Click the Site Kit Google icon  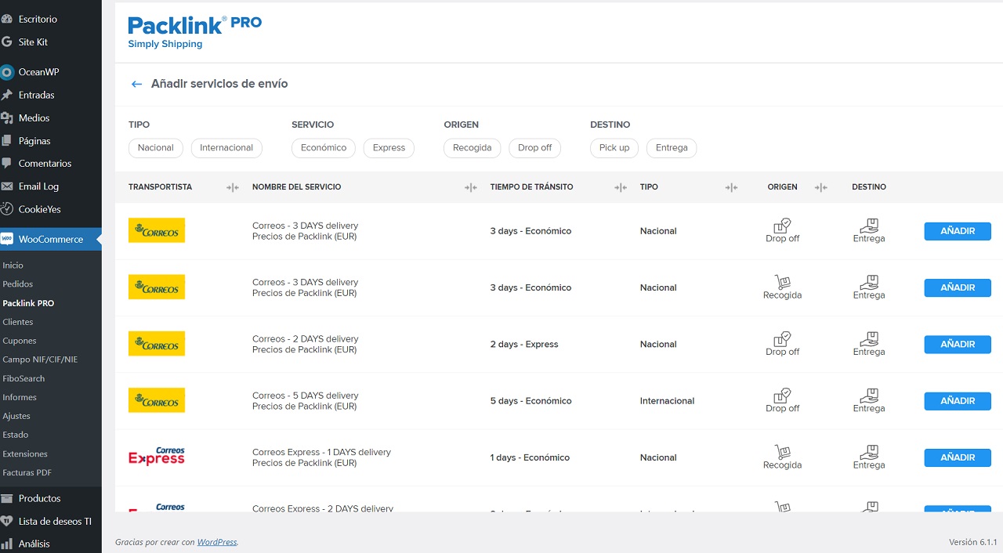click(7, 42)
